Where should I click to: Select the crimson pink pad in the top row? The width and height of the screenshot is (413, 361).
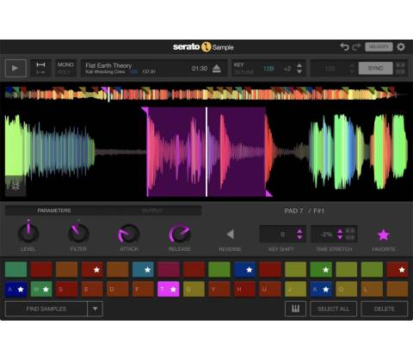coord(169,269)
